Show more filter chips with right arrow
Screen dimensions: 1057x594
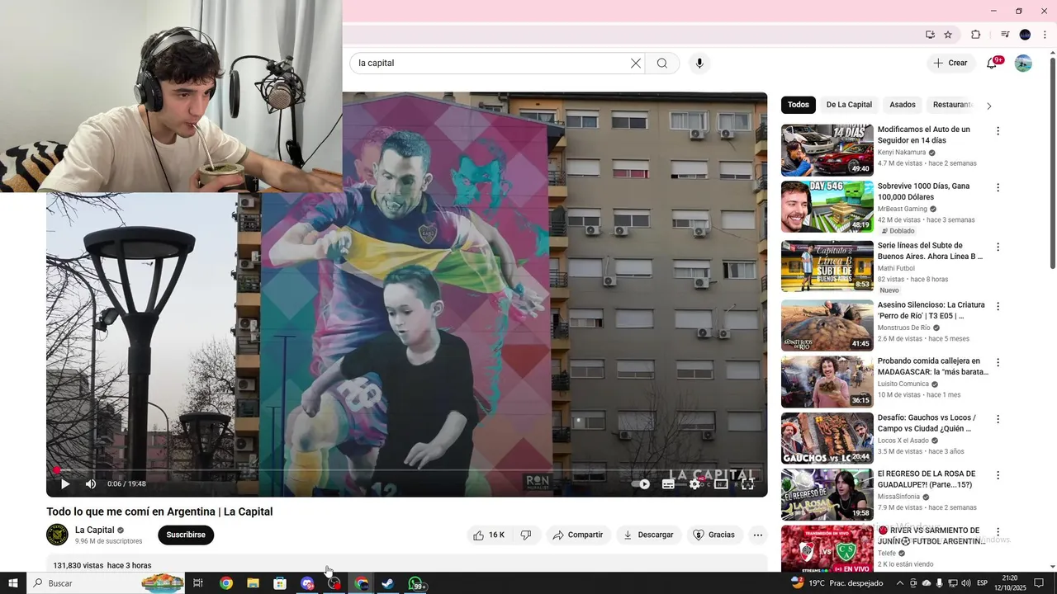pyautogui.click(x=989, y=106)
